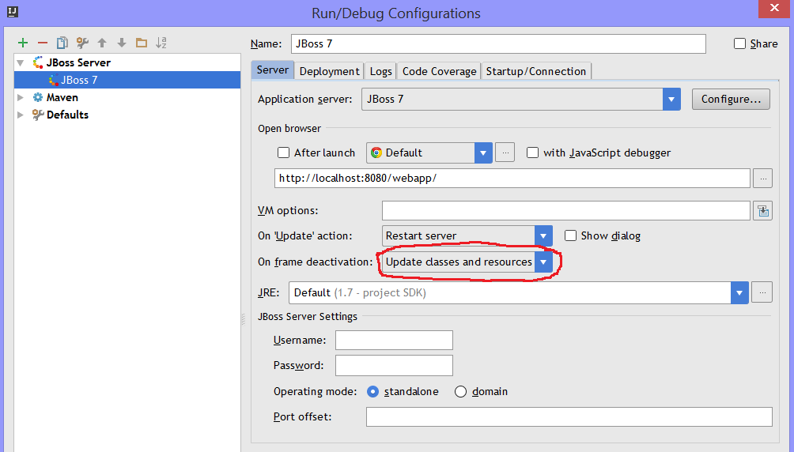Click ellipsis button next to JRE
Image resolution: width=794 pixels, height=452 pixels.
click(762, 292)
